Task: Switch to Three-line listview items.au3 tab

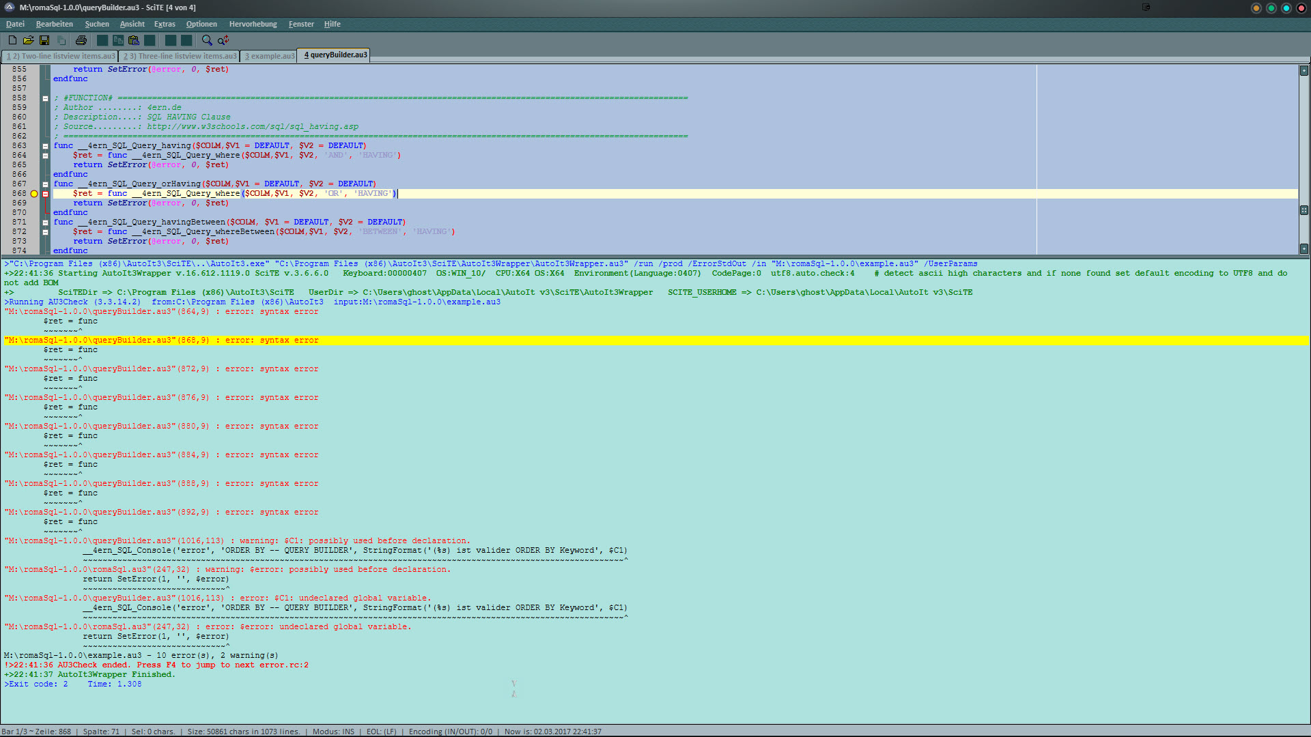Action: pyautogui.click(x=180, y=56)
